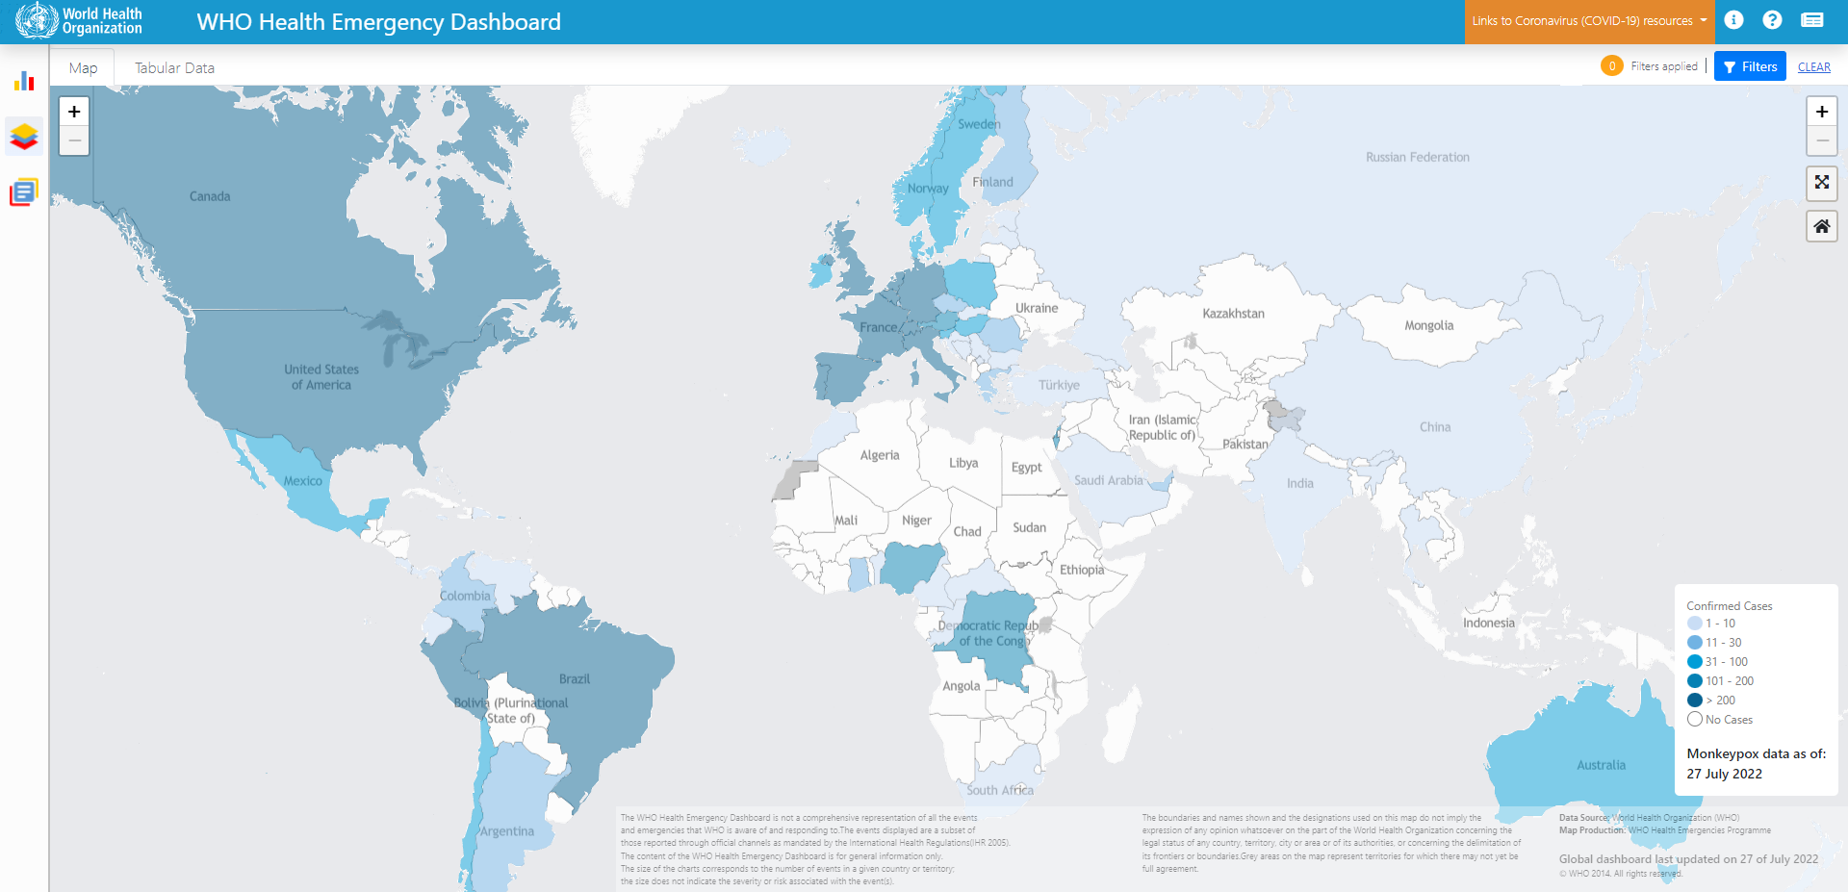
Task: Open the map layers panel icon
Action: pyautogui.click(x=24, y=137)
